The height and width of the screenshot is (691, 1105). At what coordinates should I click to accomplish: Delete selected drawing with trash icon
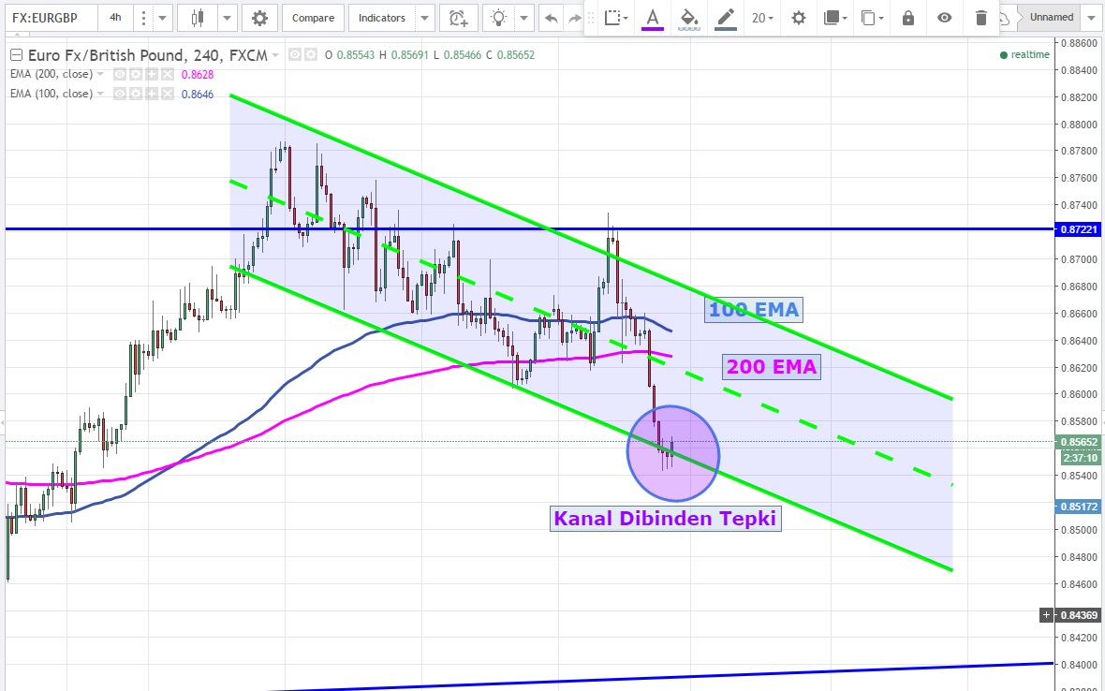(980, 18)
